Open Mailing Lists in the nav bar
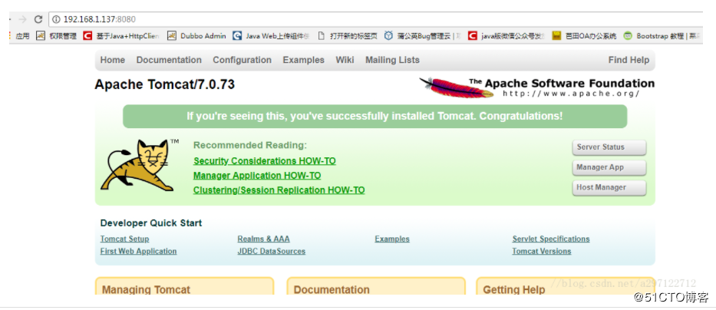The image size is (716, 310). [x=392, y=60]
